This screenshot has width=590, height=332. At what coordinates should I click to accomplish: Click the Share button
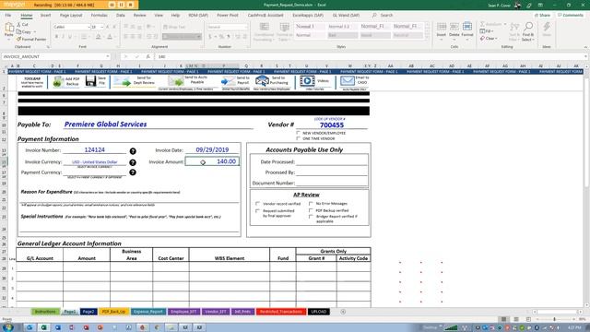pyautogui.click(x=542, y=16)
